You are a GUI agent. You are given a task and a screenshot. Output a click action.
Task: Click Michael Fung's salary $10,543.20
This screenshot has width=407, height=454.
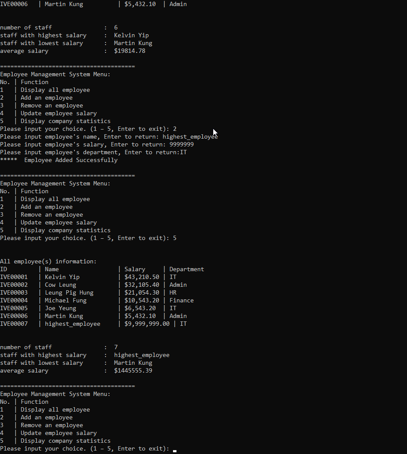pyautogui.click(x=142, y=301)
